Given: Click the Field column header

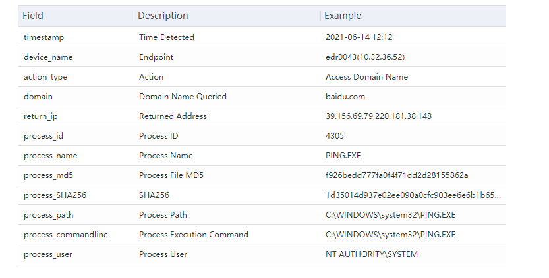Looking at the screenshot, I should [33, 16].
